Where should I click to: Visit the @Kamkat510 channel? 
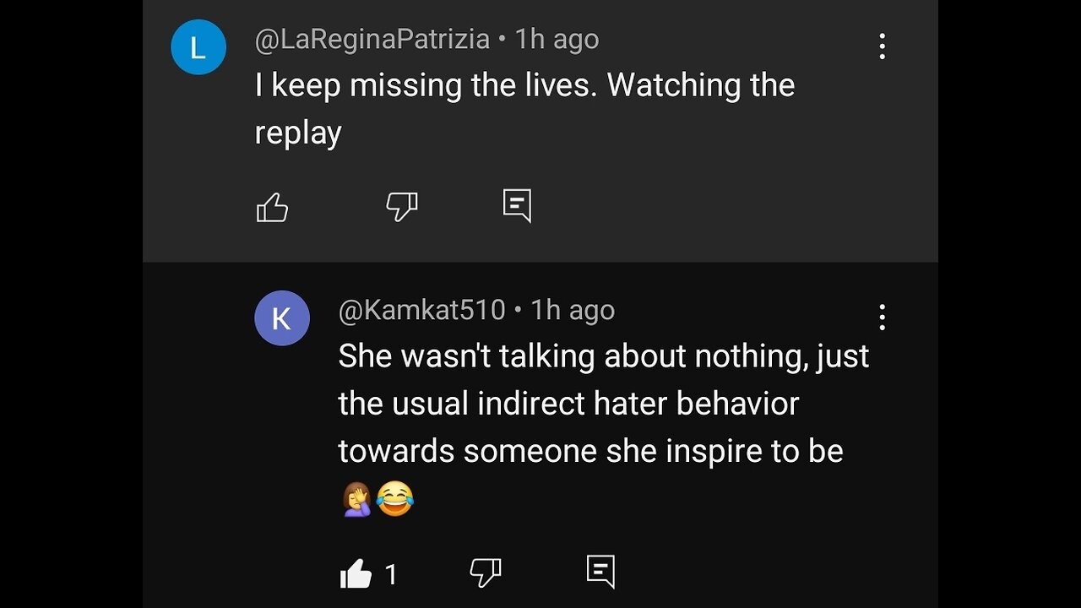pyautogui.click(x=421, y=311)
